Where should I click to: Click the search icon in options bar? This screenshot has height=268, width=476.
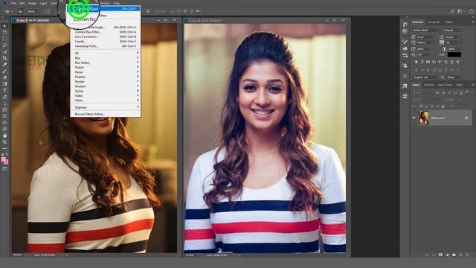452,11
